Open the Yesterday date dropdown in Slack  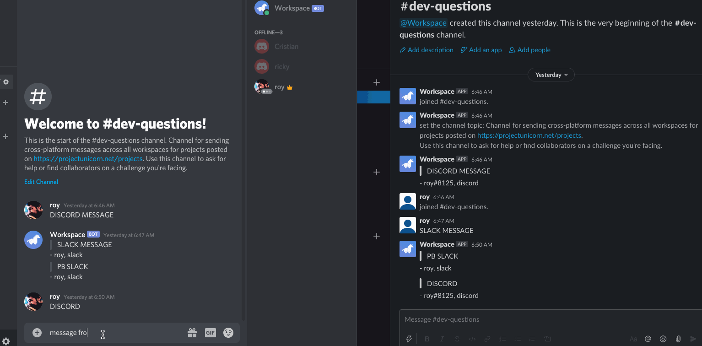551,75
